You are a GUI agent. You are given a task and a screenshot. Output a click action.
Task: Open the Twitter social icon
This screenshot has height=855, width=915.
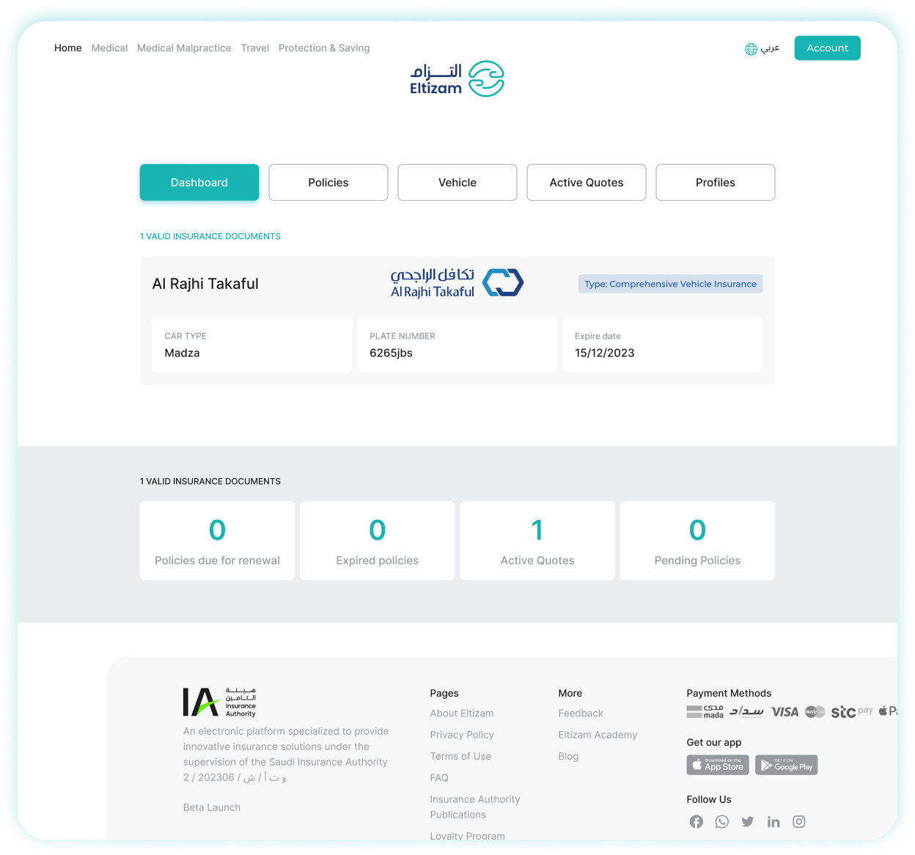pos(748,822)
